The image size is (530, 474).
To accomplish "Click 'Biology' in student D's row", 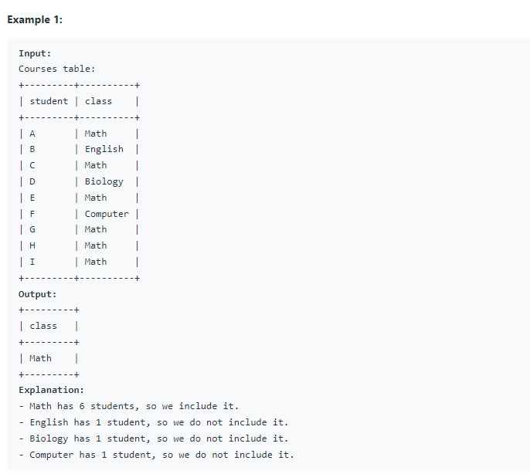I will (104, 181).
